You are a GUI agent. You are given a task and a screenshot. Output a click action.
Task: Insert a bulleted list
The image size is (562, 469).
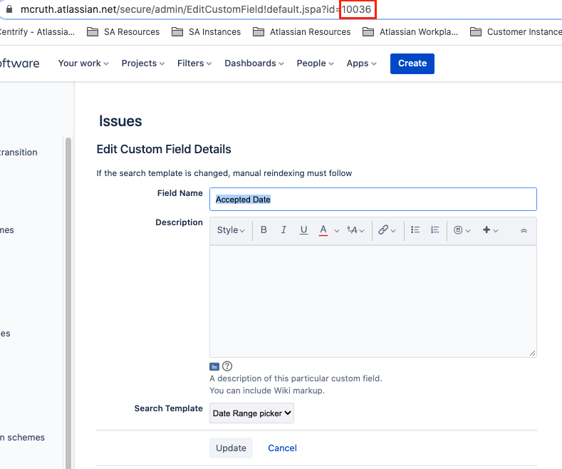415,230
